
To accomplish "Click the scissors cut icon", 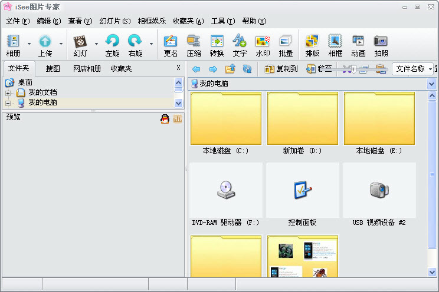I will 346,69.
